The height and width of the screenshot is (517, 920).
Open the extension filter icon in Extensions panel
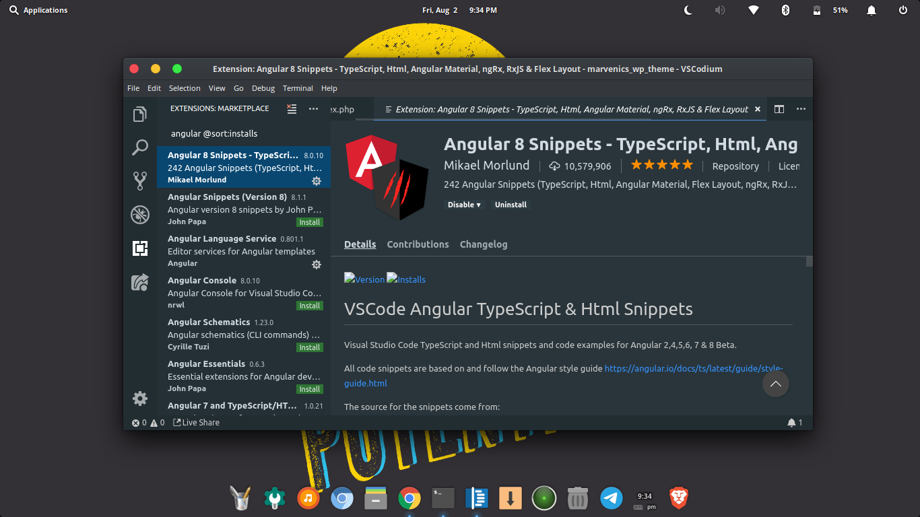(x=292, y=108)
